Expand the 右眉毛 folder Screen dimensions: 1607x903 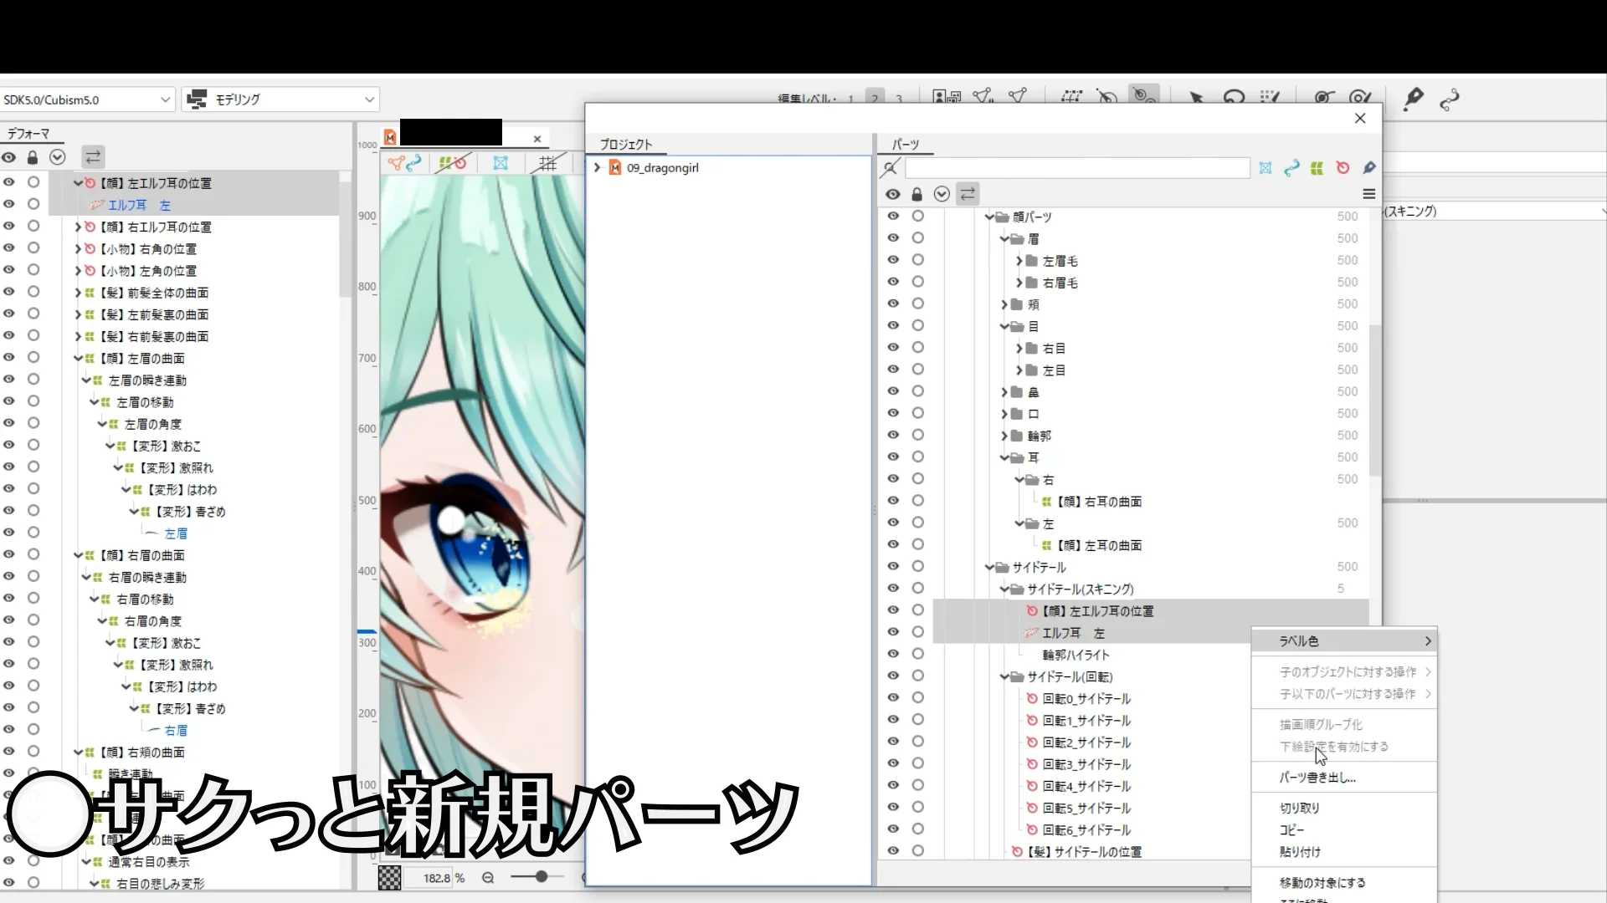[x=1019, y=283]
